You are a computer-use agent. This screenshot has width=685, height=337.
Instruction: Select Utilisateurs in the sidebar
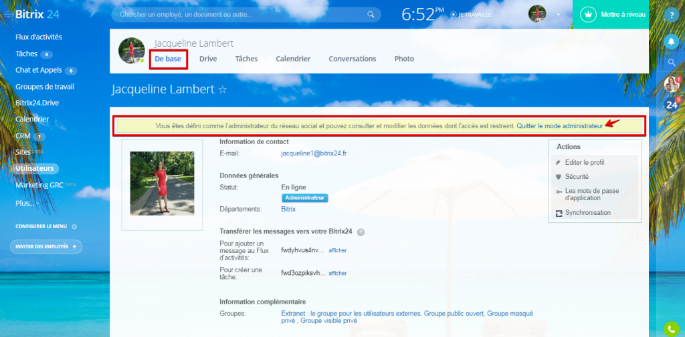[35, 168]
